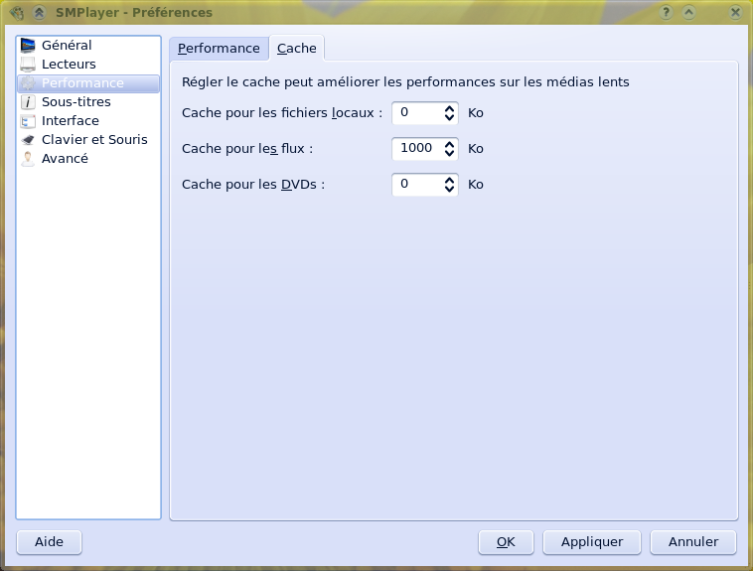
Task: Decrease the local files cache value
Action: (x=450, y=117)
